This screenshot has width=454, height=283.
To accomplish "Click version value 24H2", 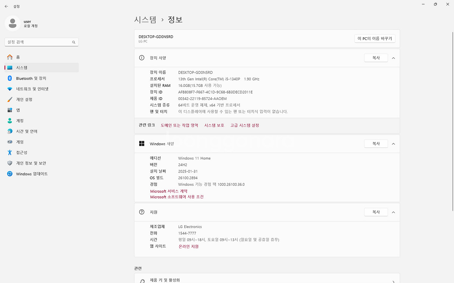I will (183, 165).
